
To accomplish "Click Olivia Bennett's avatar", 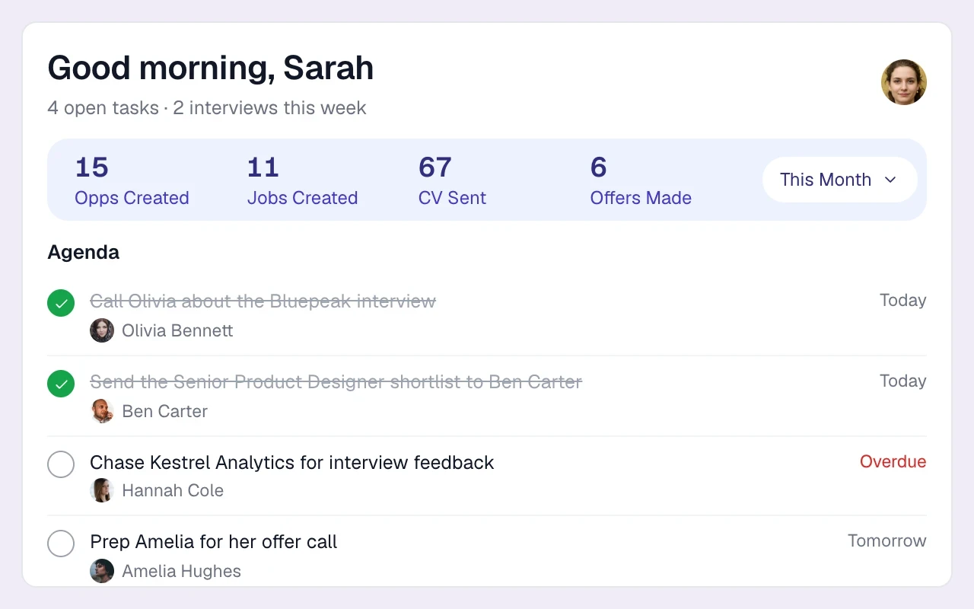I will 102,330.
